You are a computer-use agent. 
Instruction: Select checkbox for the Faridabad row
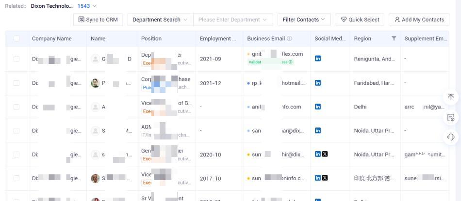[x=16, y=83]
